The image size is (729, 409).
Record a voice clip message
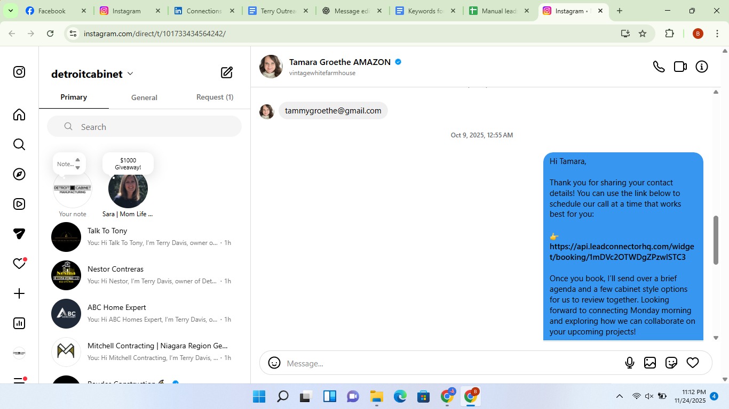point(630,363)
